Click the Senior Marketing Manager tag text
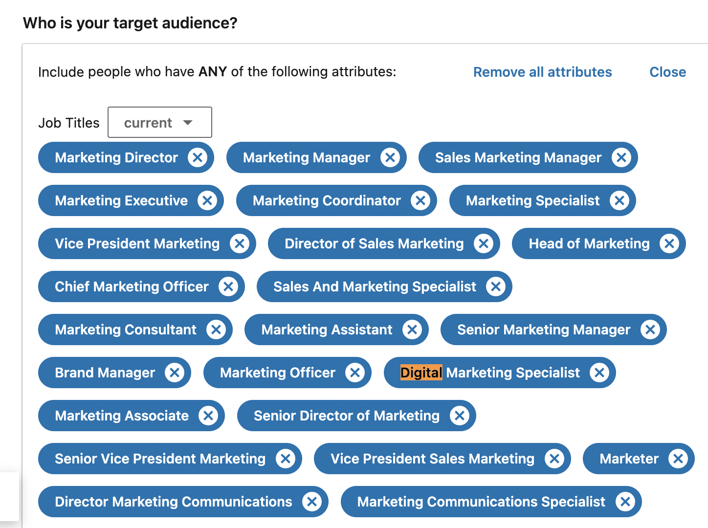This screenshot has width=708, height=528. [x=543, y=330]
